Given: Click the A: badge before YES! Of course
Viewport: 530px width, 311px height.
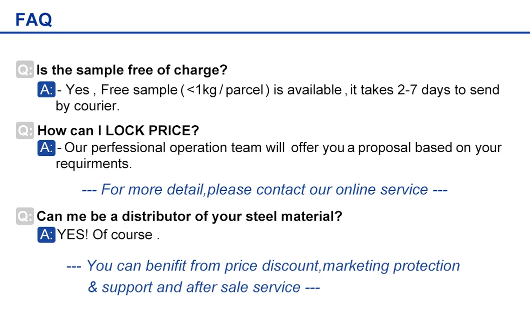Looking at the screenshot, I should 46,235.
